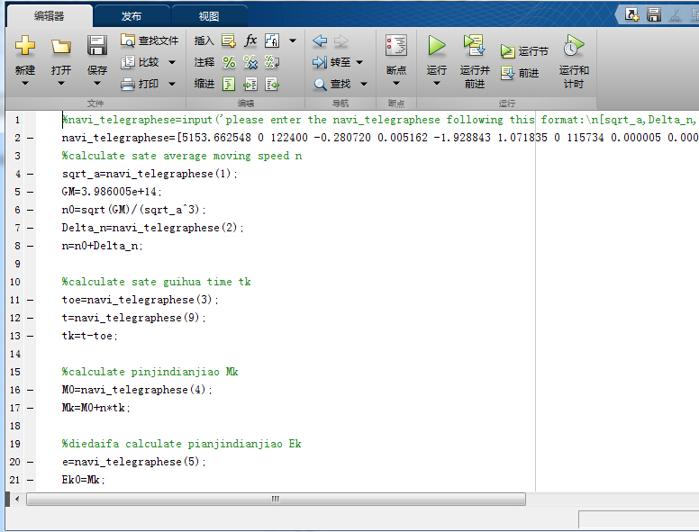Comment lines with the green percent icon

(x=229, y=62)
